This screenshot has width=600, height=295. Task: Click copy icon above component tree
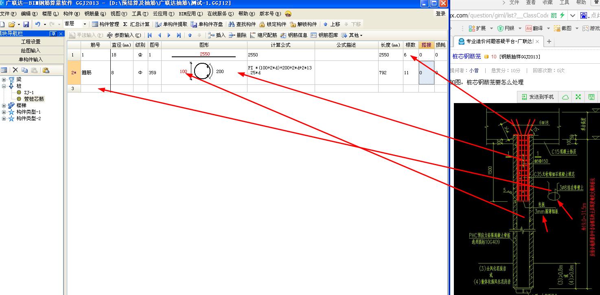(x=25, y=70)
